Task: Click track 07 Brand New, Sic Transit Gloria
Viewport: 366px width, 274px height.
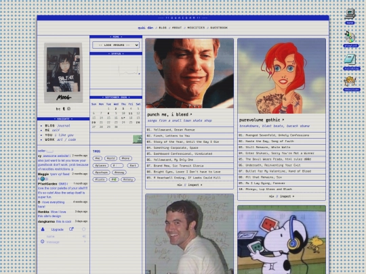Action: (x=189, y=166)
